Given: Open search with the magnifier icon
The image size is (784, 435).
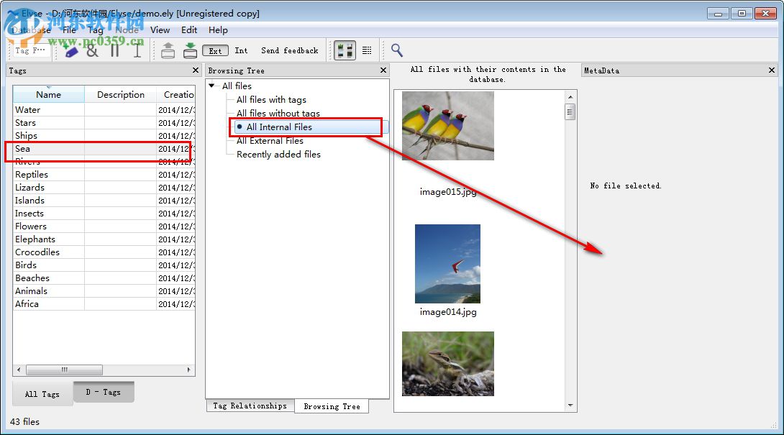Looking at the screenshot, I should coord(397,50).
